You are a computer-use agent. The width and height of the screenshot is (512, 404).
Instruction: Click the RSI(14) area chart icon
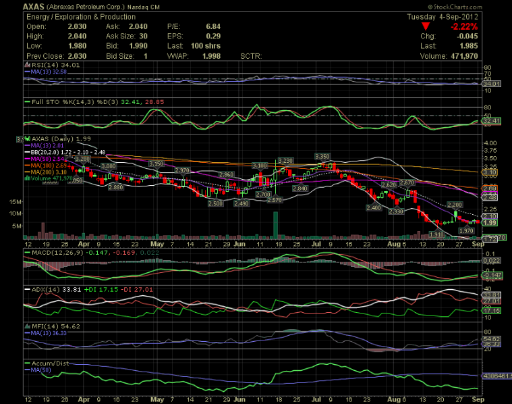coord(28,65)
